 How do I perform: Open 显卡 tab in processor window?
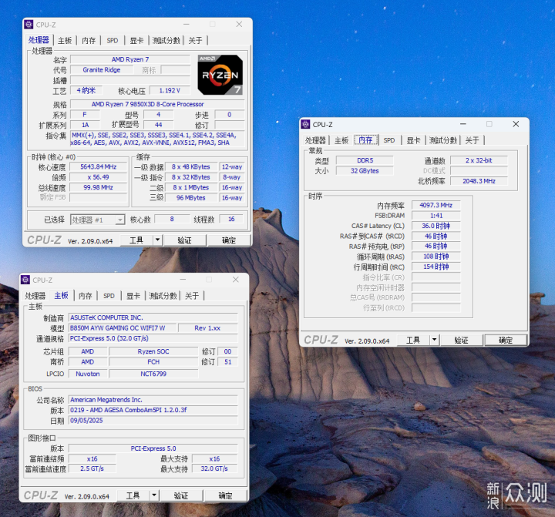pyautogui.click(x=136, y=41)
